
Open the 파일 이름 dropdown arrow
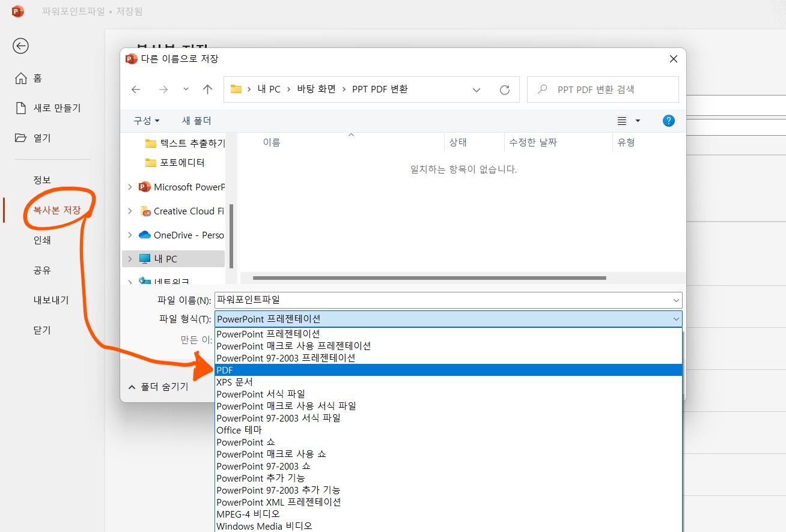677,300
